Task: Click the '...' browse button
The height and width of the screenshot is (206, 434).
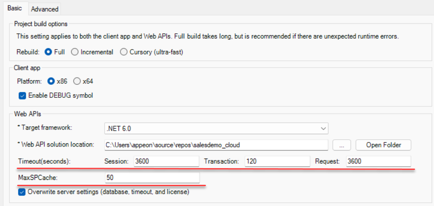Action: [x=342, y=145]
